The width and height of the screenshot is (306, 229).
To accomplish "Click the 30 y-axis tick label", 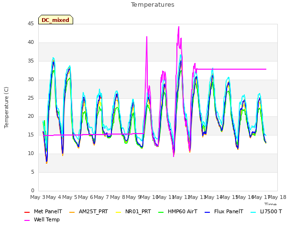I will pyautogui.click(x=31, y=80).
